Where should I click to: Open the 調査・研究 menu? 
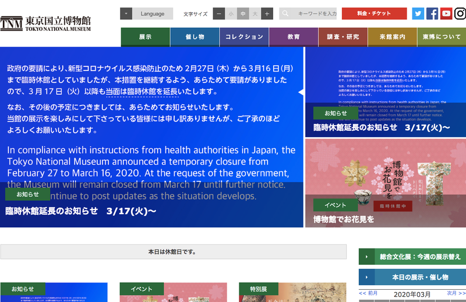coord(343,37)
